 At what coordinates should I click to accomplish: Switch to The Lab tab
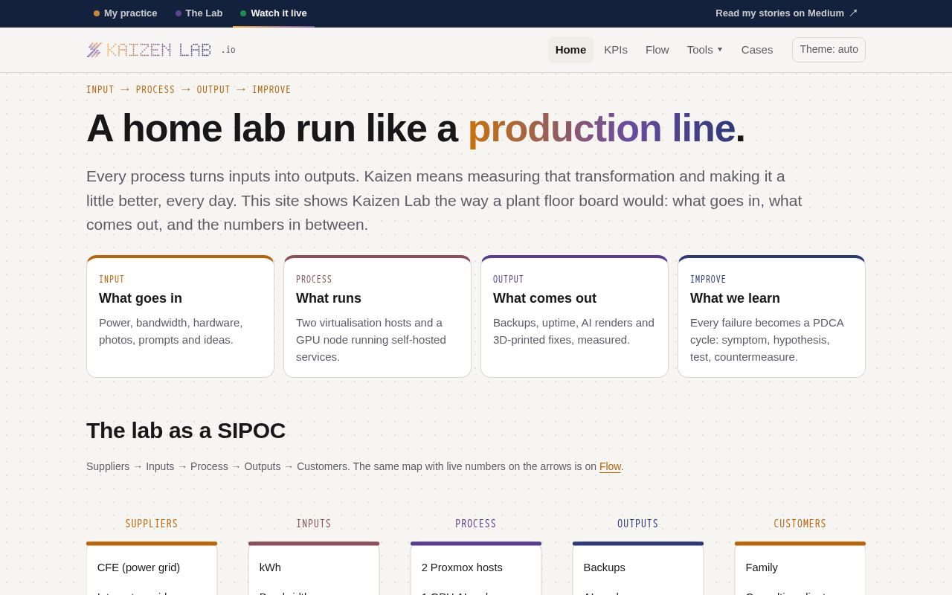(199, 13)
